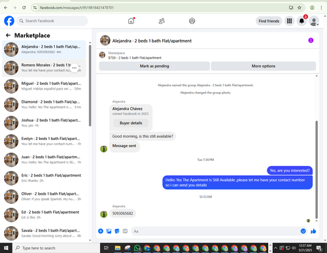Show hidden tray icons chevron

tap(275, 248)
